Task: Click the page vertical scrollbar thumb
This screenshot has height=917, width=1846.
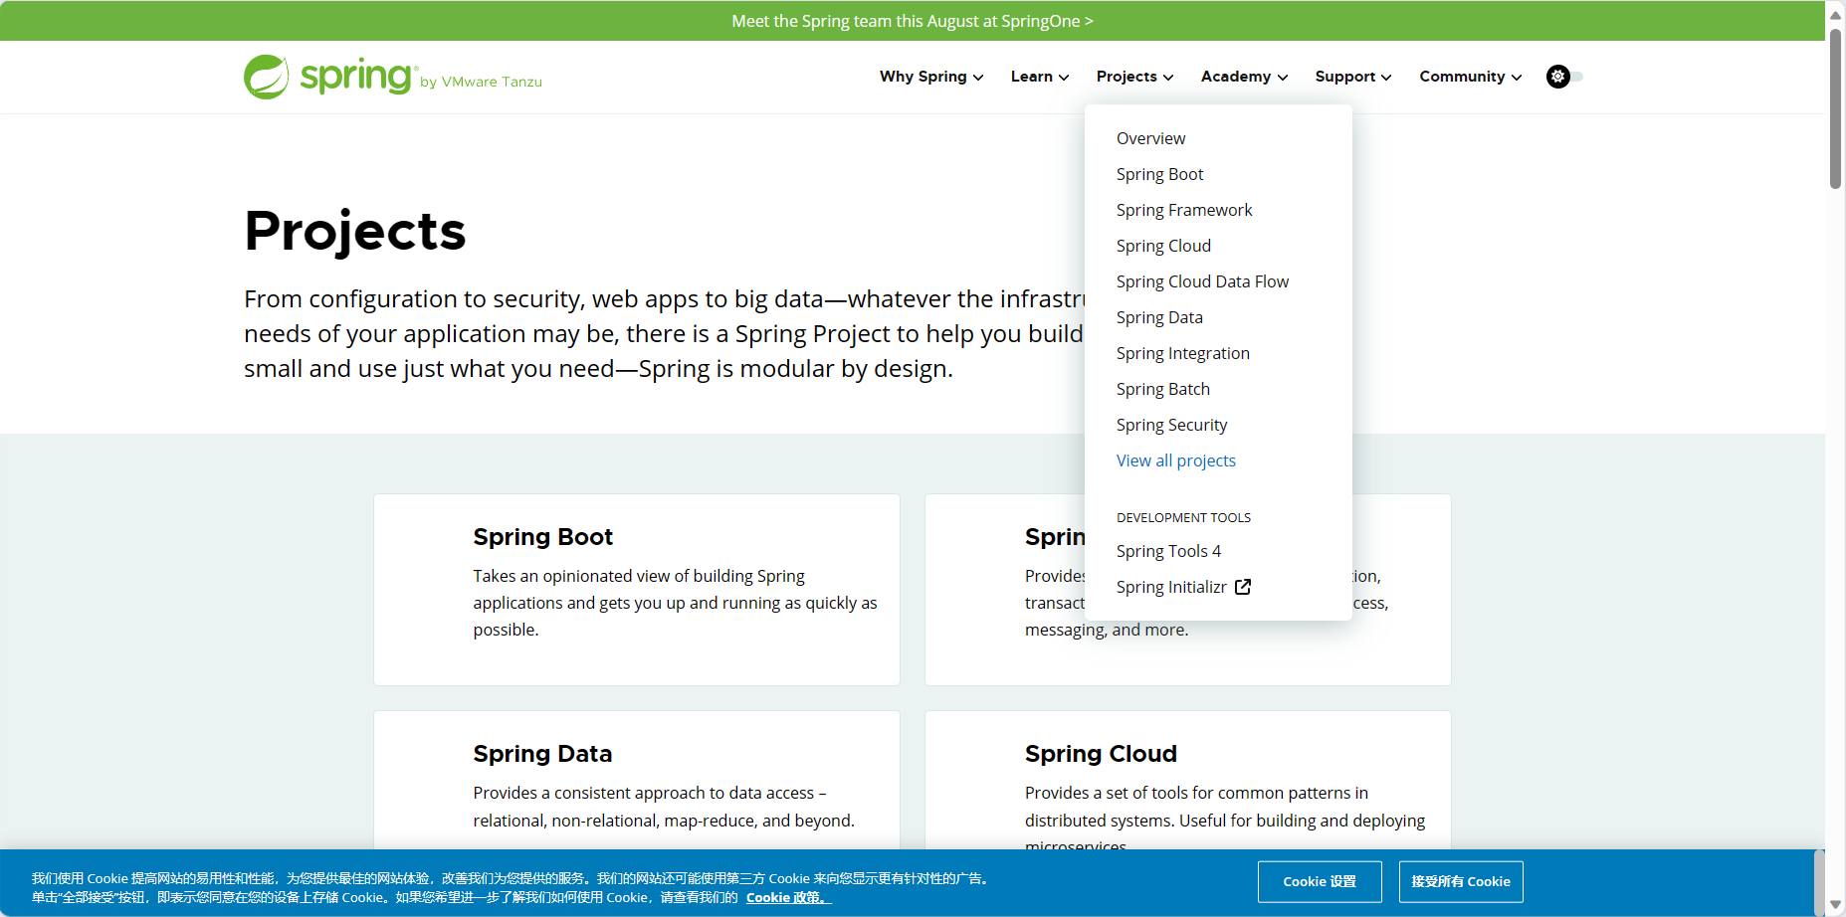Action: click(1835, 107)
